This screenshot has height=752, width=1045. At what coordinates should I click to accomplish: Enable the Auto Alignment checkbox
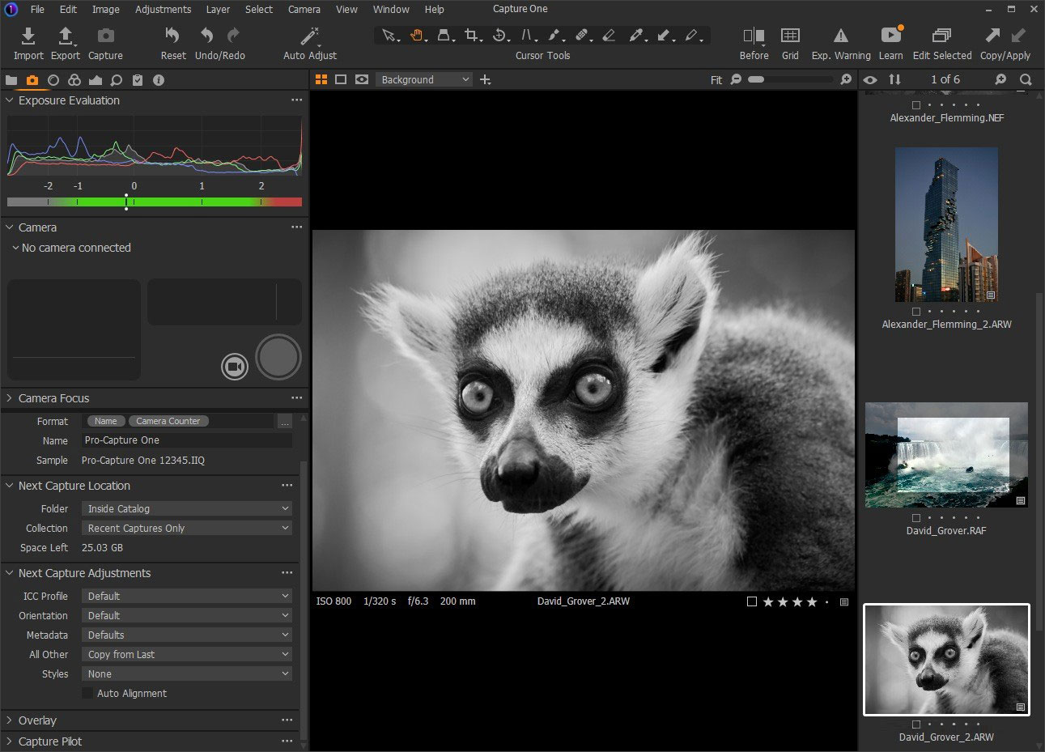(87, 694)
